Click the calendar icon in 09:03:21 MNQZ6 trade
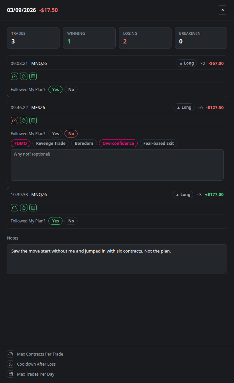Image resolution: width=234 pixels, height=383 pixels. coord(33,77)
